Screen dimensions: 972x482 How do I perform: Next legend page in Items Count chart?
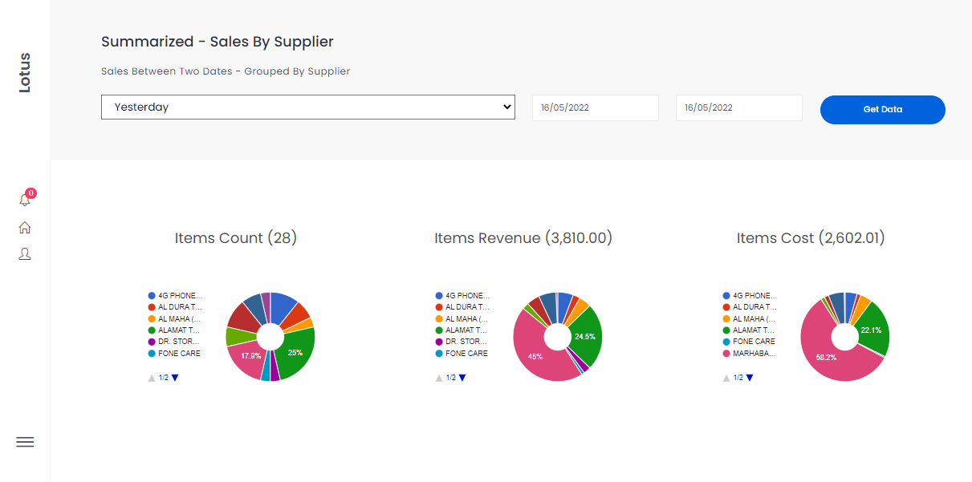175,378
